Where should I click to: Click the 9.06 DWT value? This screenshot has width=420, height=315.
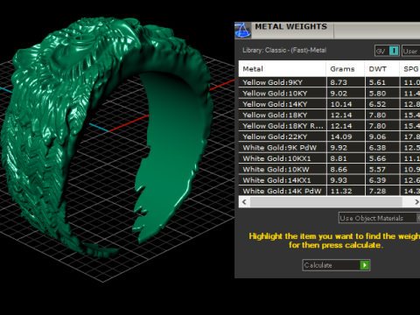tap(377, 136)
